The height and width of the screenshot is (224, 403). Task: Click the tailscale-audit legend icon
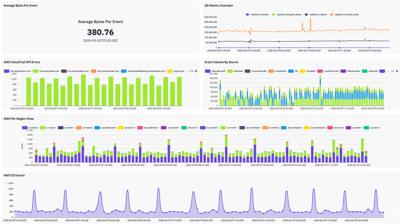(x=208, y=71)
